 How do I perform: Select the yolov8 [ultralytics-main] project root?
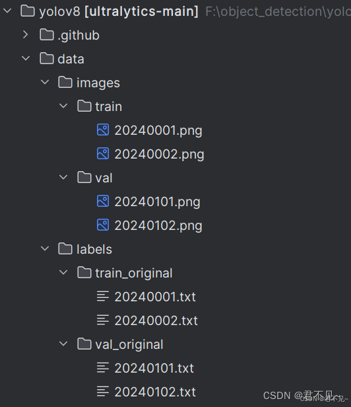coord(110,11)
